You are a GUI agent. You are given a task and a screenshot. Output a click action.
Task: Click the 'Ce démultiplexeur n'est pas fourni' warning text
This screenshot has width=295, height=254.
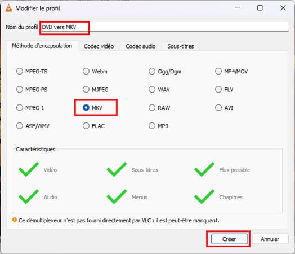pyautogui.click(x=119, y=221)
